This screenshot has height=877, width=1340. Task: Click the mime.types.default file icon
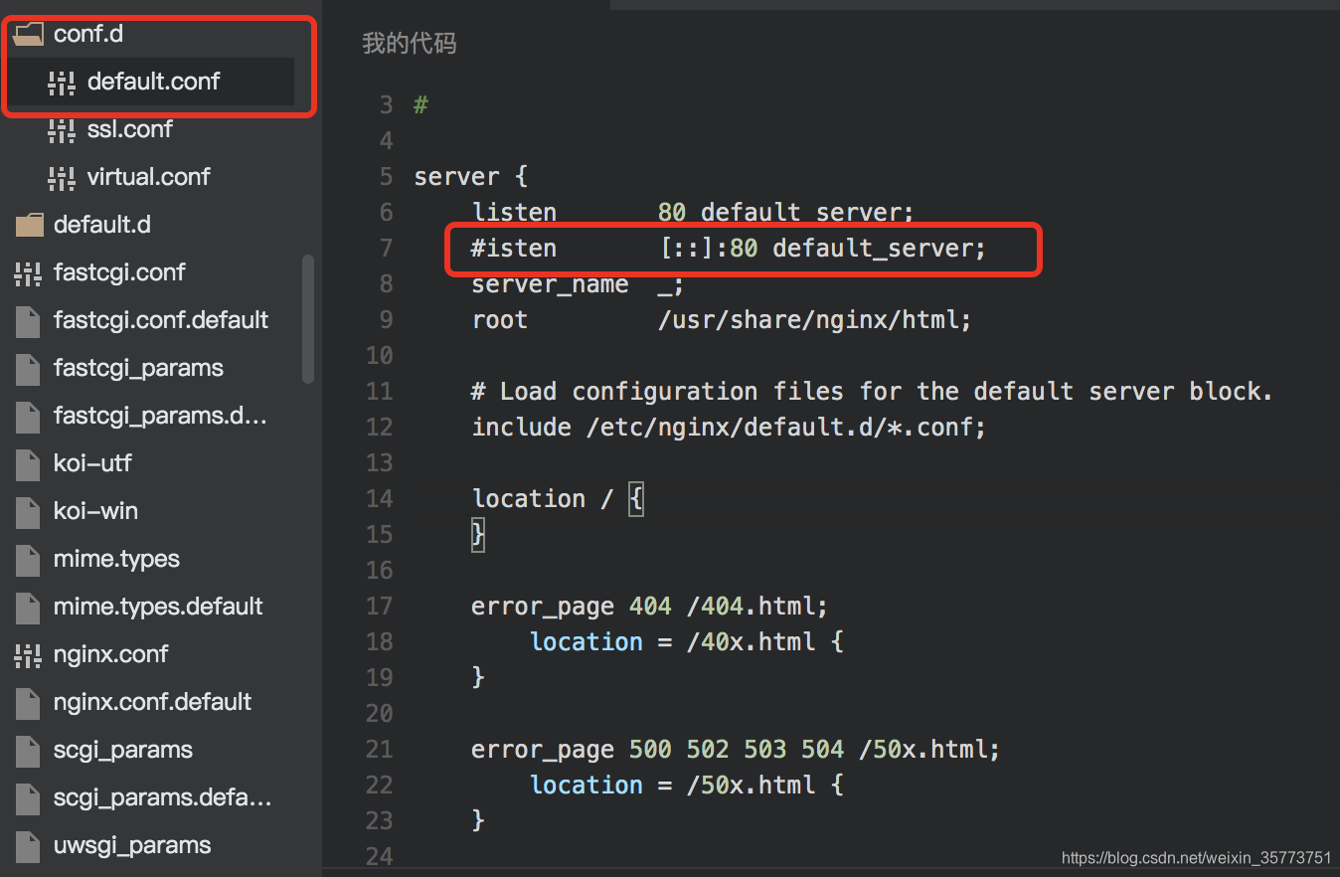(x=28, y=607)
